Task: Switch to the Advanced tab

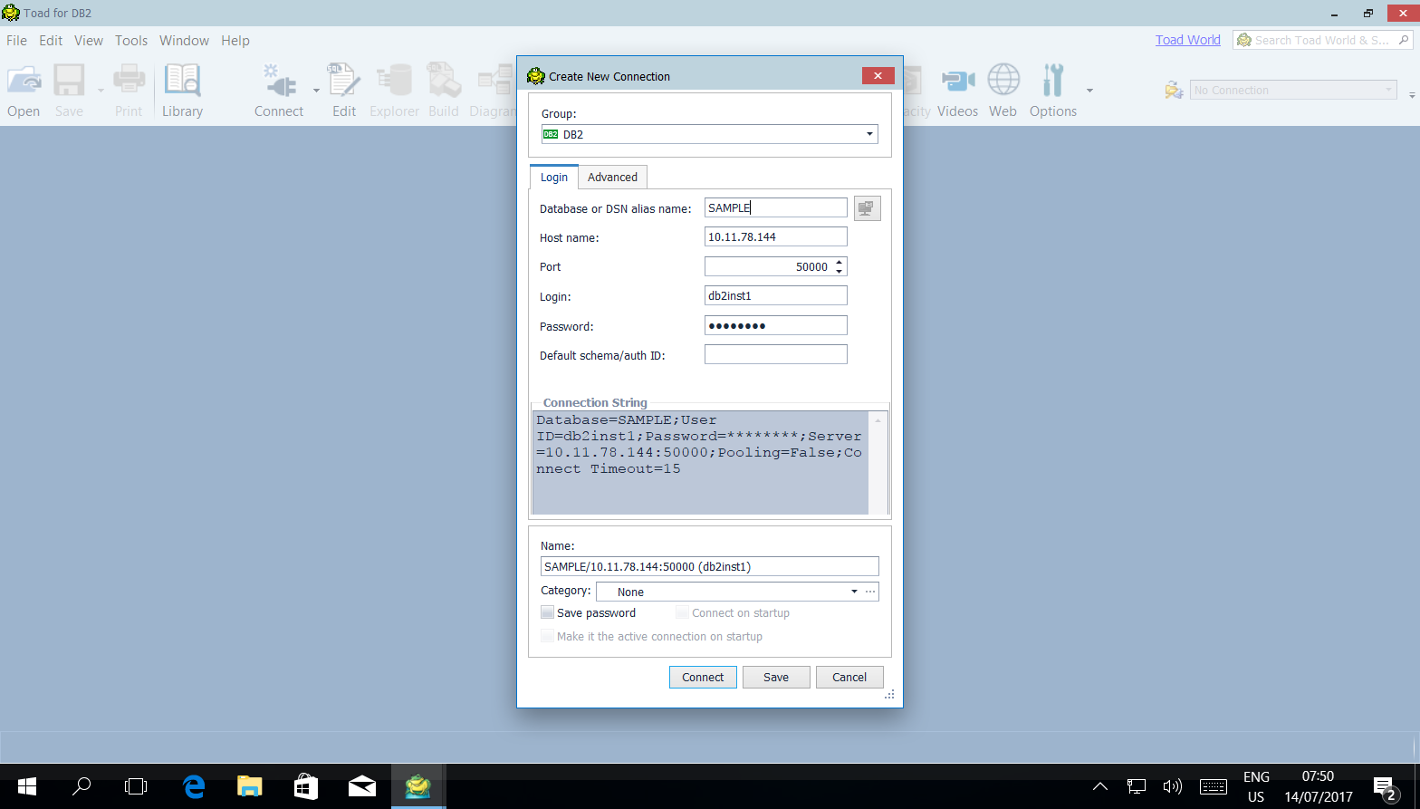Action: coord(612,177)
